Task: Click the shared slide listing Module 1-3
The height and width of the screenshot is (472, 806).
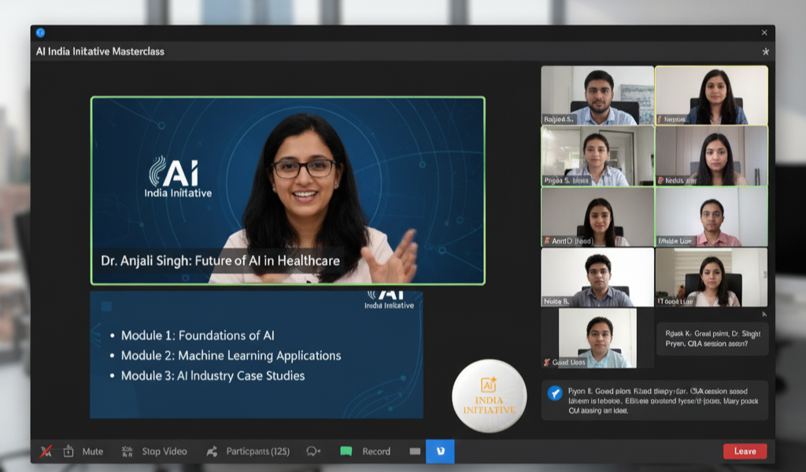Action: [x=256, y=355]
